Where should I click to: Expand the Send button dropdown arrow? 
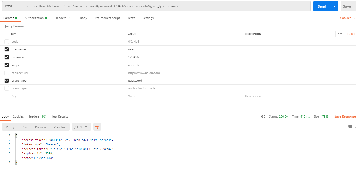tap(334, 6)
